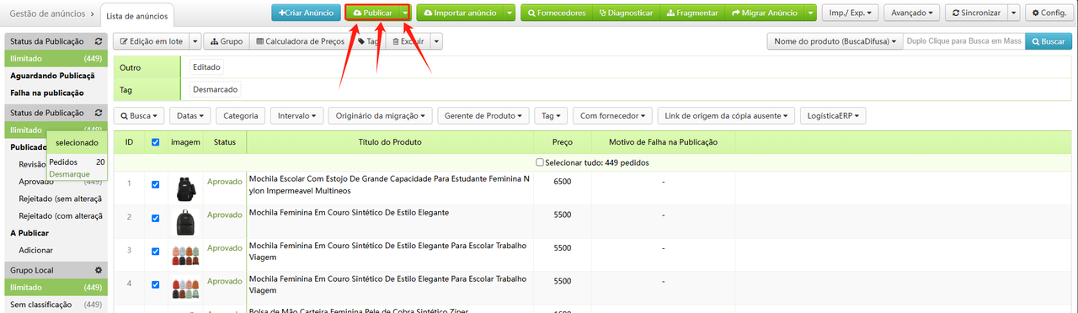Click the Migrar Anúncio button
Image resolution: width=1078 pixels, height=313 pixels.
(765, 13)
